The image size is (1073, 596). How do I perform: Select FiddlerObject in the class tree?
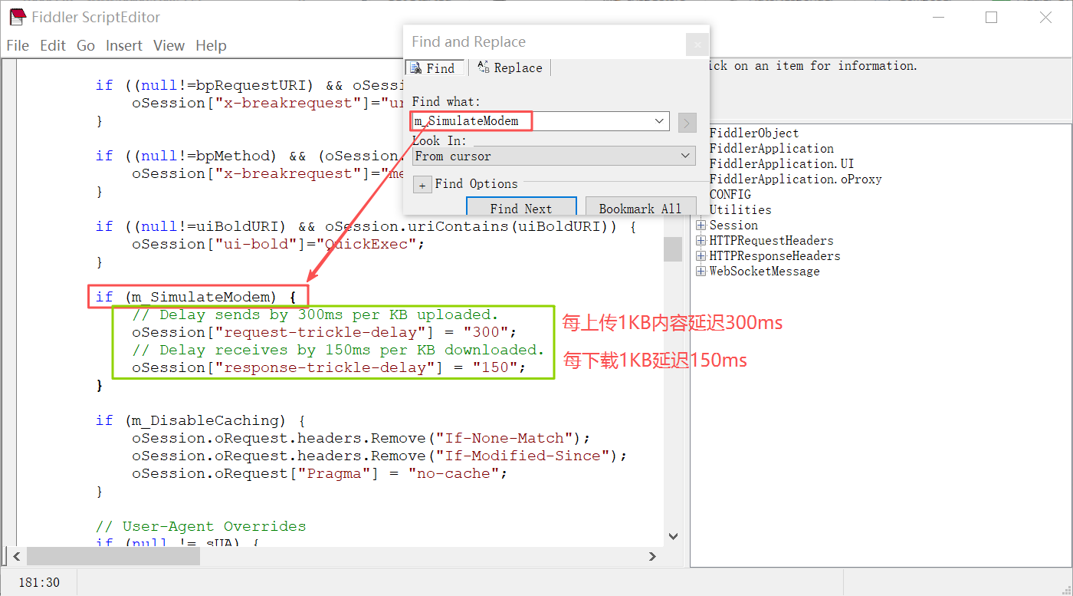(x=754, y=133)
